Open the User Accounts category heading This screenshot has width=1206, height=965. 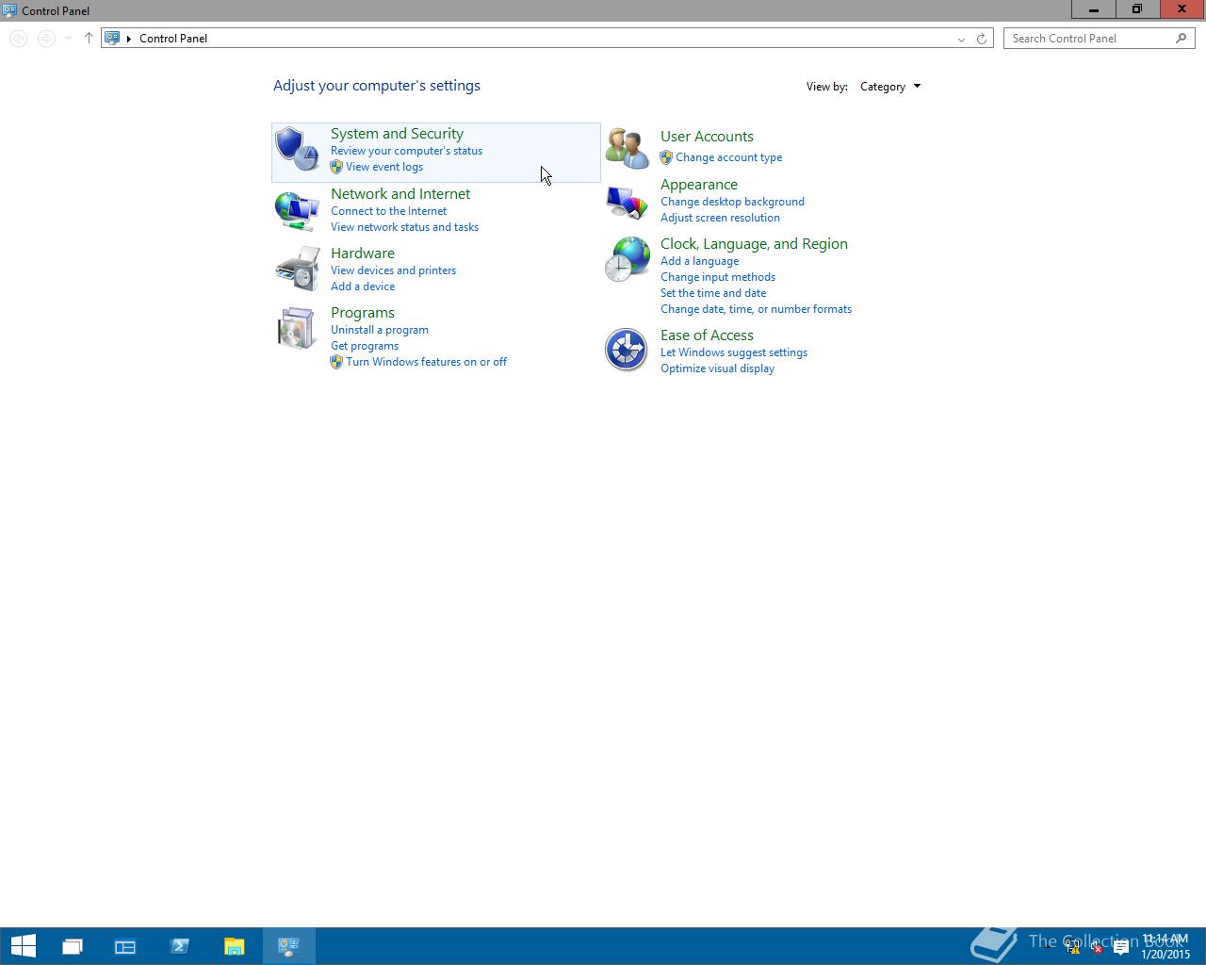(707, 137)
